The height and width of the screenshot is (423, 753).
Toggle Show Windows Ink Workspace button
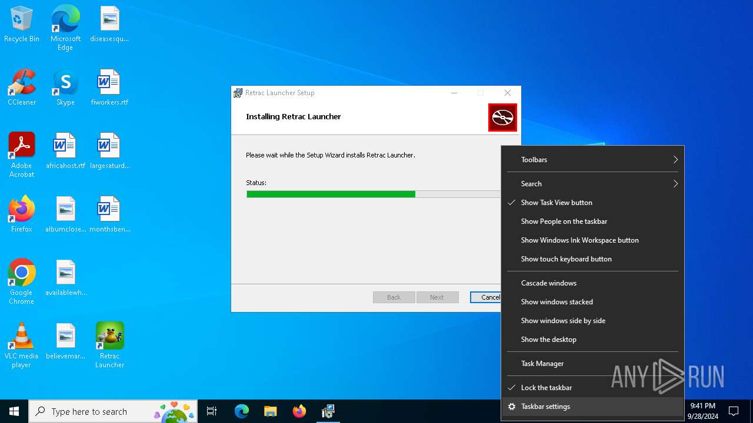(x=593, y=240)
